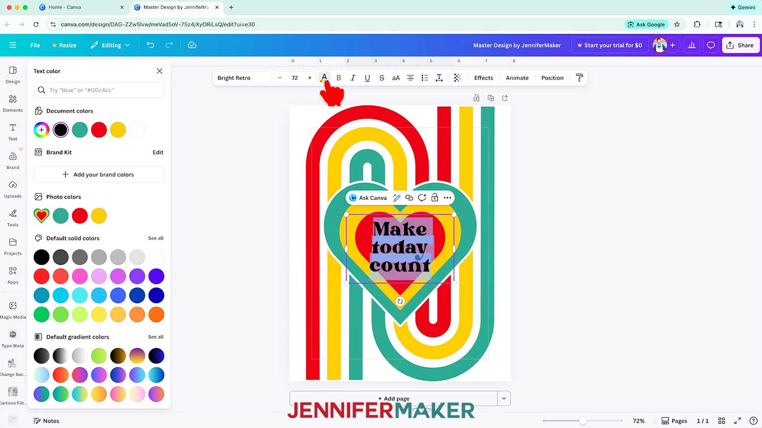Open the comments speech bubble icon
This screenshot has height=428, width=762.
710,45
